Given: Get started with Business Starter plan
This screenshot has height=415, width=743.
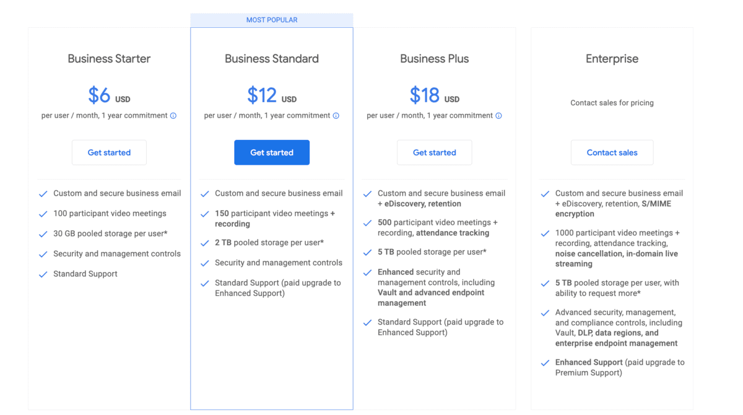Looking at the screenshot, I should (109, 152).
